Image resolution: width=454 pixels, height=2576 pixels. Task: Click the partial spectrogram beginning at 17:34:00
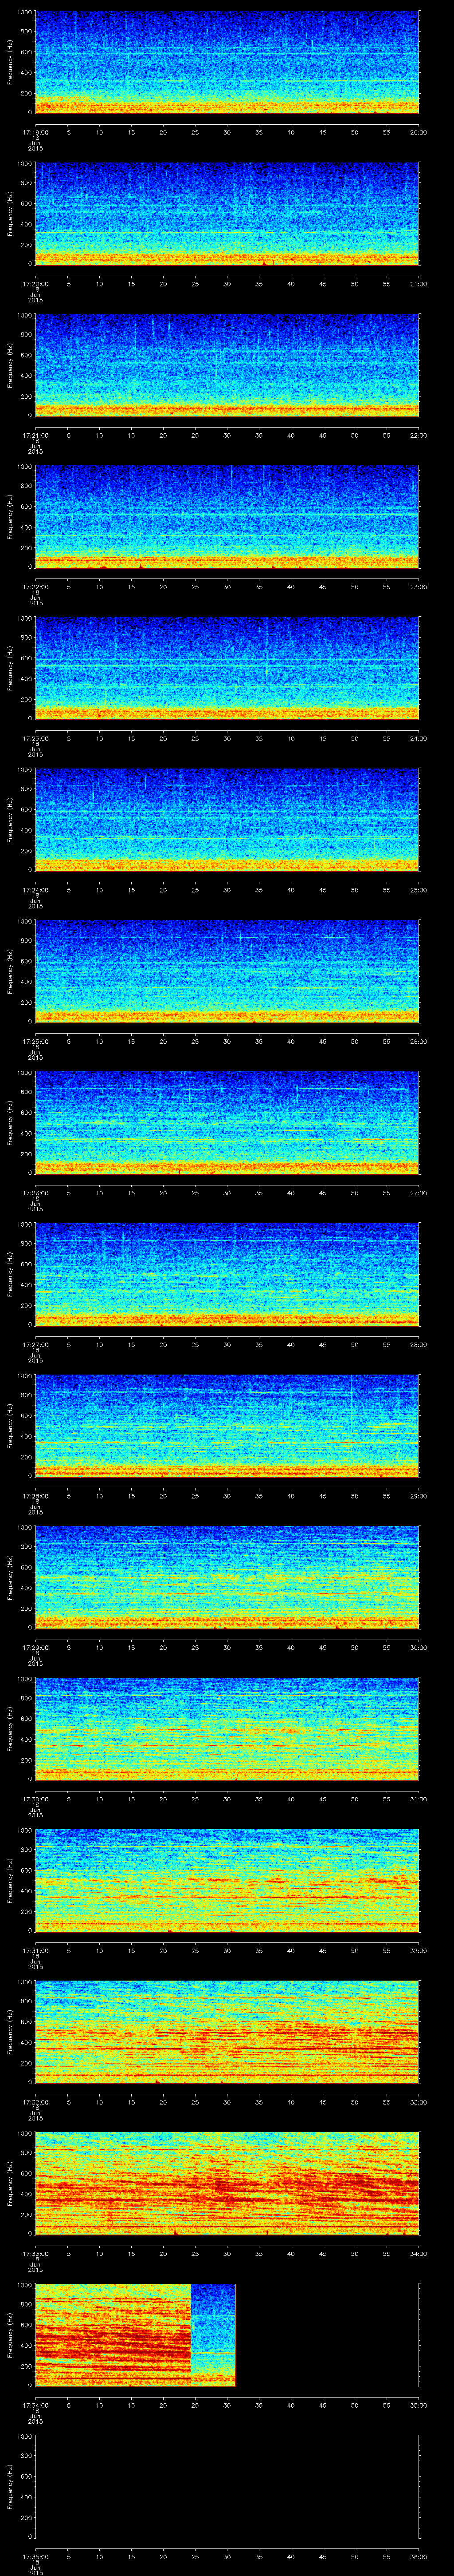click(x=135, y=2335)
